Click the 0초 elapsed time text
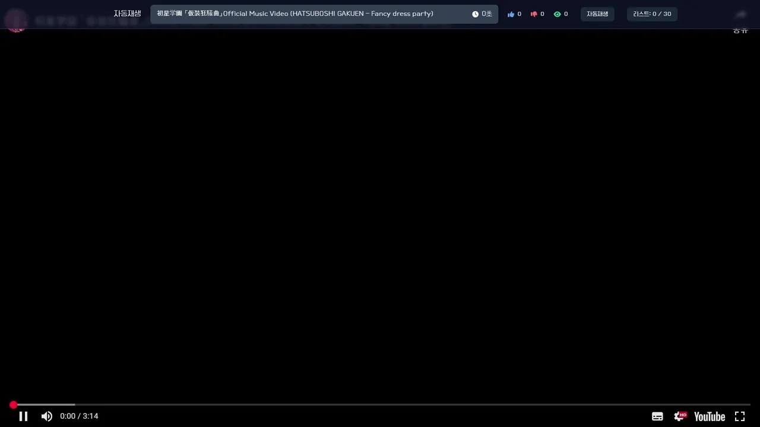 pos(487,14)
